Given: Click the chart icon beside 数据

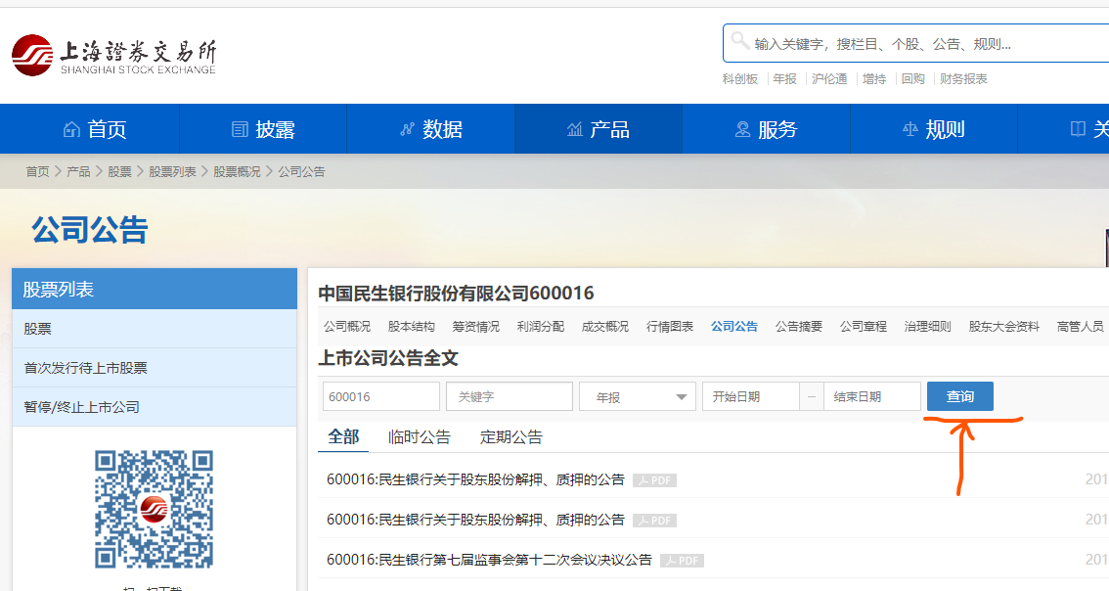Looking at the screenshot, I should click(407, 129).
